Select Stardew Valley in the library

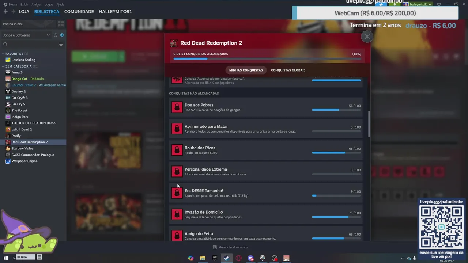pos(22,148)
